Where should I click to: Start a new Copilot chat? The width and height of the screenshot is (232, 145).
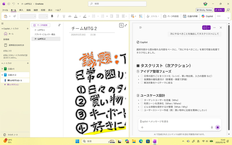click(x=204, y=28)
